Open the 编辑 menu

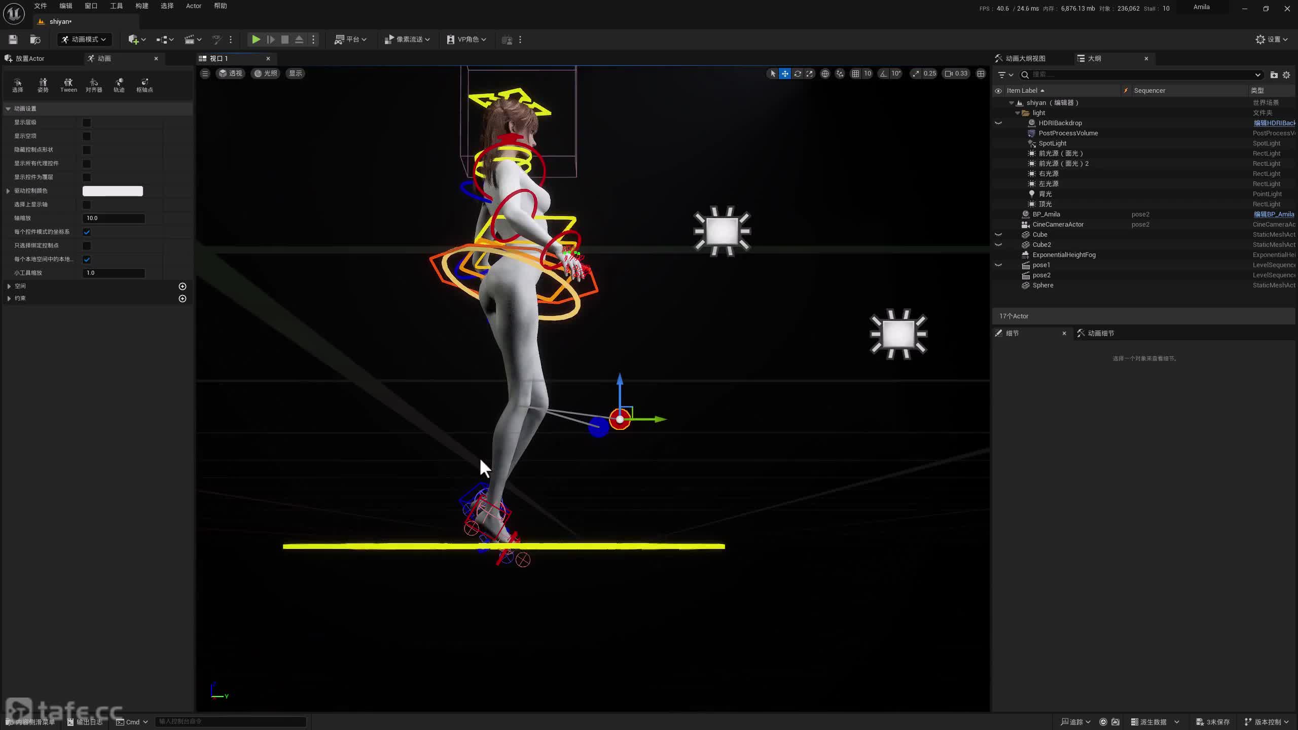[66, 6]
